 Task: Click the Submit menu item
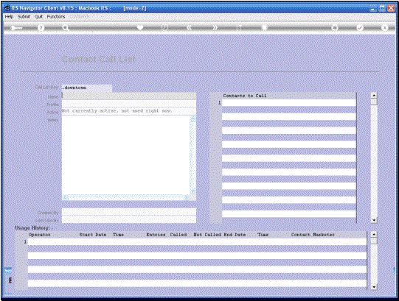[24, 16]
